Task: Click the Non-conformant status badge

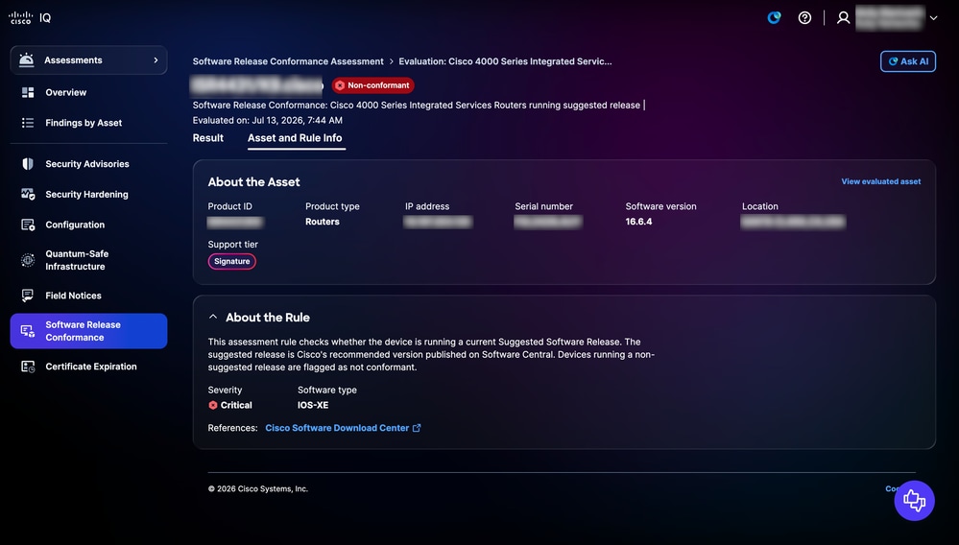Action: pyautogui.click(x=372, y=85)
